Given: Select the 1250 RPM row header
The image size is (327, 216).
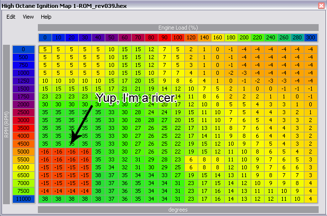Looking at the screenshot, I should [x=24, y=81].
